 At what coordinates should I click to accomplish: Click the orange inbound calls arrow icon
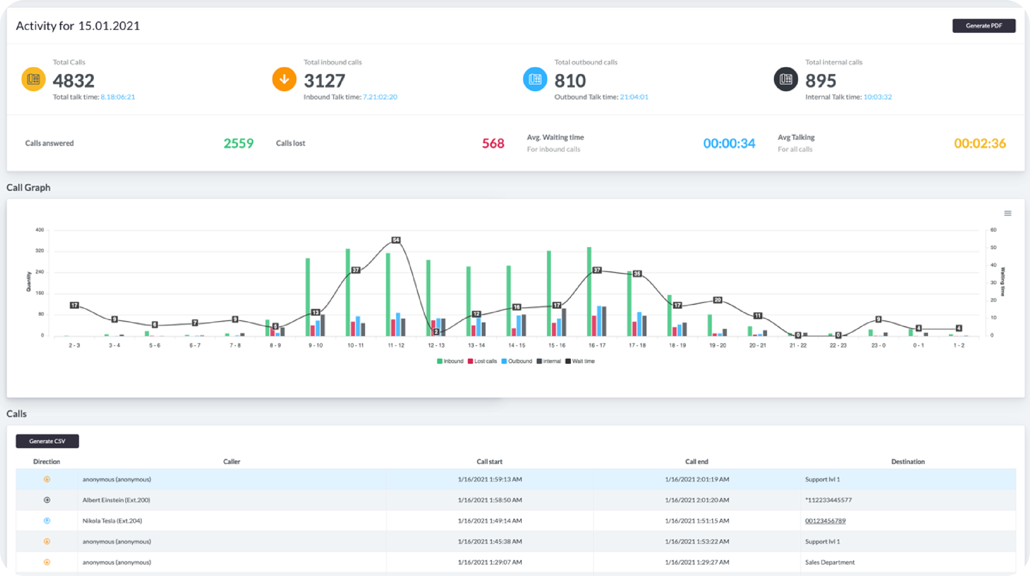pos(284,79)
